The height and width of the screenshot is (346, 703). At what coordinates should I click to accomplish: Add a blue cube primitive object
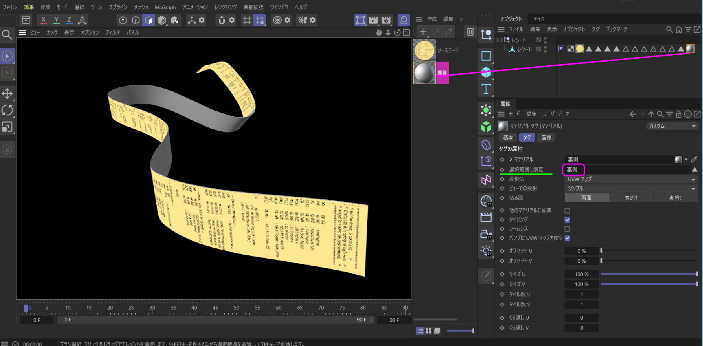(x=486, y=72)
